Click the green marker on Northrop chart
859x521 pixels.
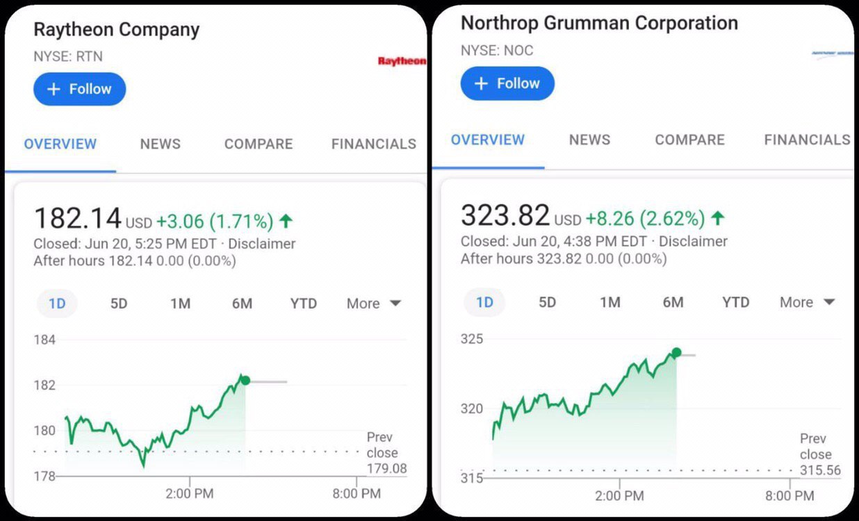676,353
